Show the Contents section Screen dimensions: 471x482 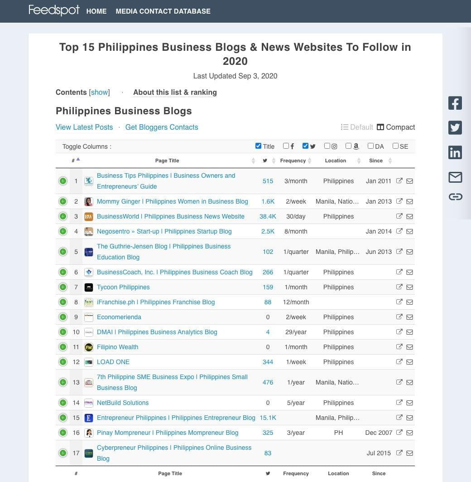click(x=100, y=92)
